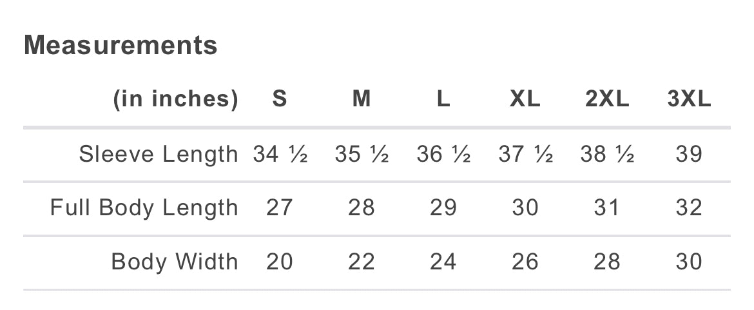Click body width value 26 under XL

click(525, 262)
